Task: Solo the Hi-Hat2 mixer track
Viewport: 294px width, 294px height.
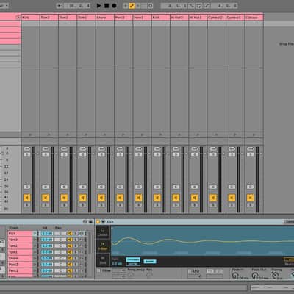Action: [x=176, y=204]
